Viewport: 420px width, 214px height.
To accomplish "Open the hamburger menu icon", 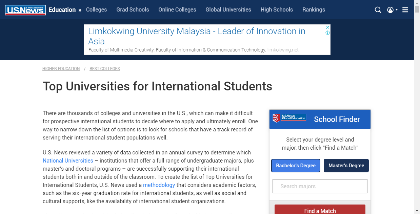I will (x=405, y=10).
